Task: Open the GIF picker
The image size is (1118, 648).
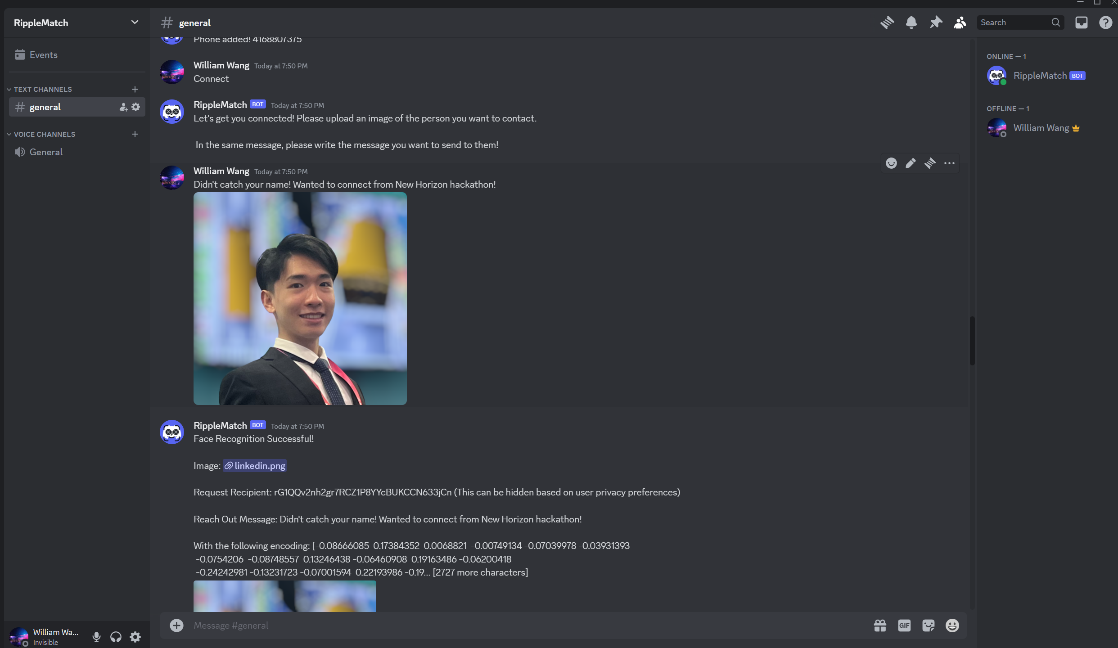Action: 904,625
